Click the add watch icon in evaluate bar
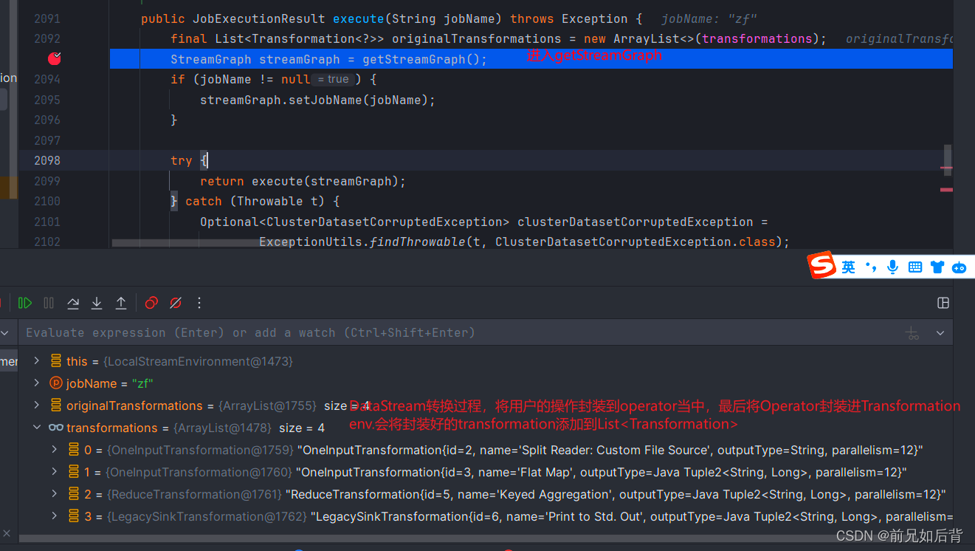 (x=913, y=333)
